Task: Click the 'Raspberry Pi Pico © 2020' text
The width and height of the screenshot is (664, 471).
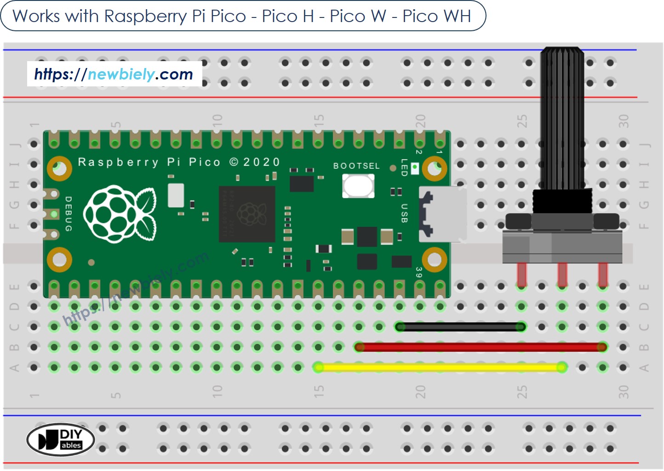Action: (179, 162)
